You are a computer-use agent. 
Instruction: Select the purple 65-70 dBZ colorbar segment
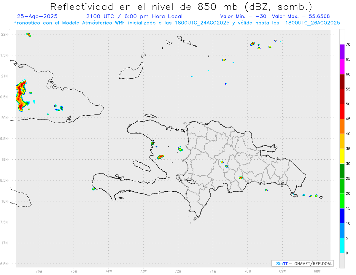click(342, 52)
